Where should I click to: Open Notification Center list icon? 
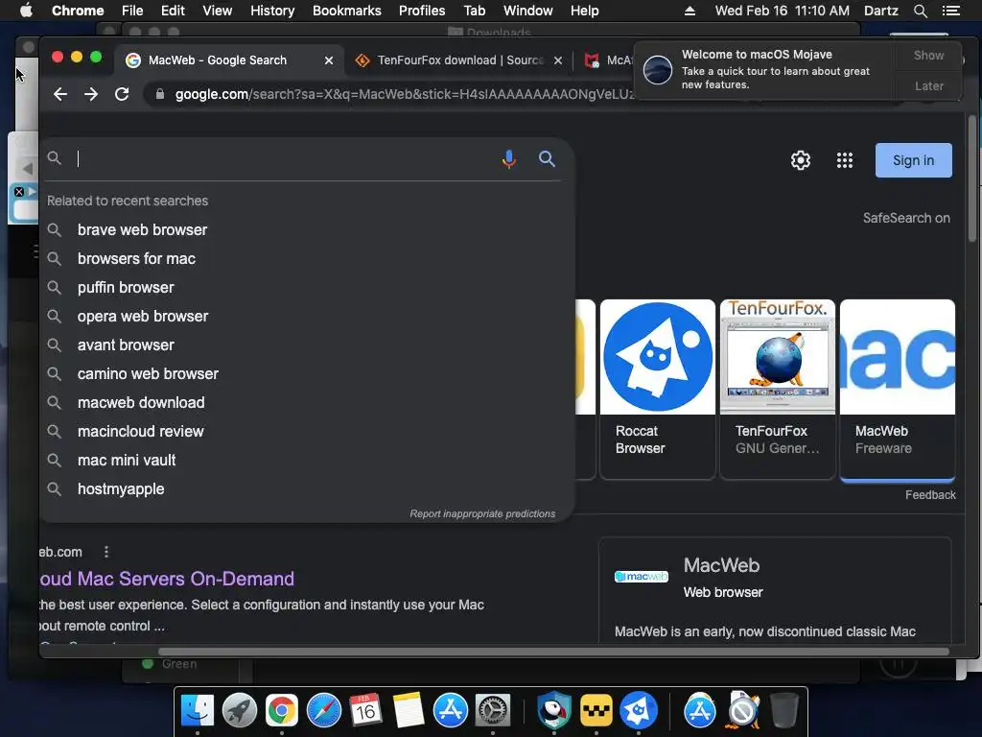pos(950,11)
